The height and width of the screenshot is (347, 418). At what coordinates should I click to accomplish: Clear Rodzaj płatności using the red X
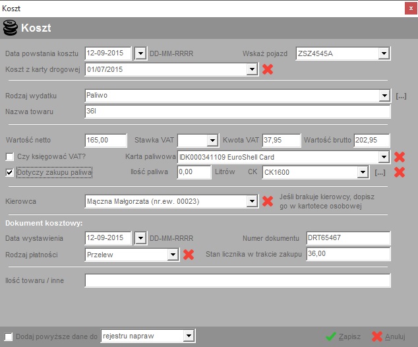pos(189,254)
